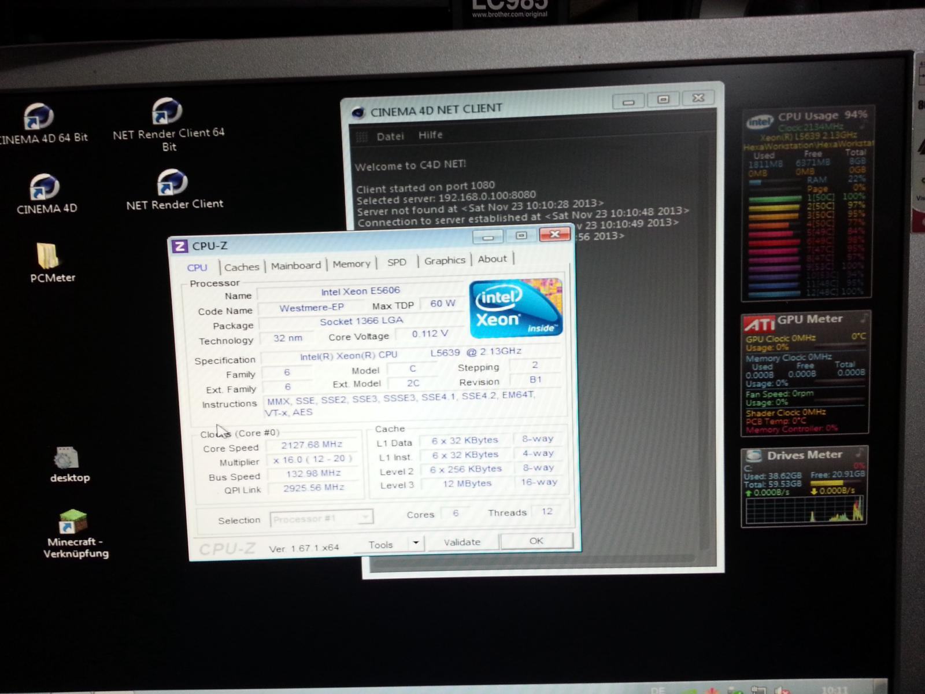
Task: Click the grip icon left of Datei menu
Action: click(362, 137)
